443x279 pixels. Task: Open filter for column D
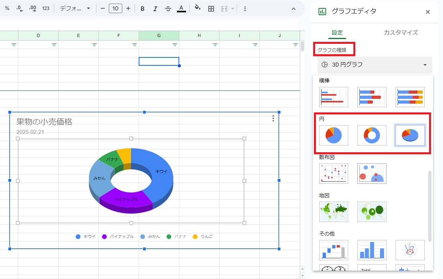tap(54, 45)
